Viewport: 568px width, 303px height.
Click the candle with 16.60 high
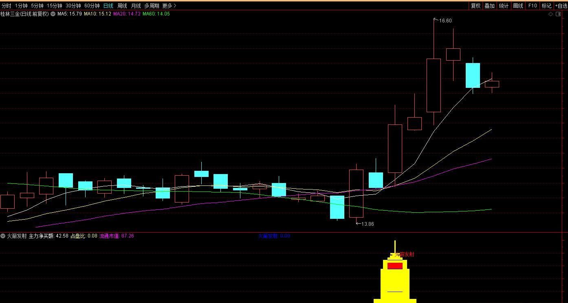[434, 85]
